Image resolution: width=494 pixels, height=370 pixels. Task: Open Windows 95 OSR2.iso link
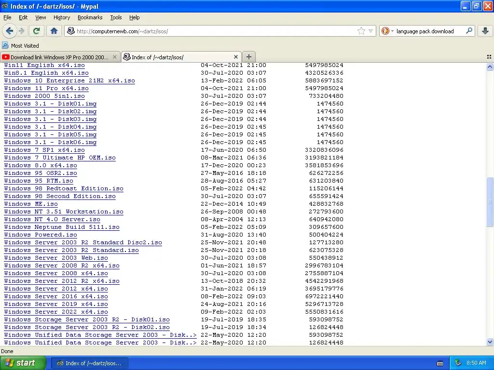point(41,173)
